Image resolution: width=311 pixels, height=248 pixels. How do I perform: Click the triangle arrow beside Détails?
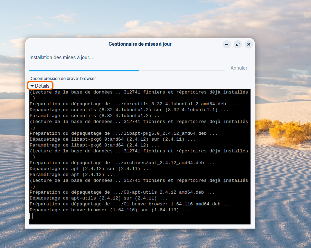tap(32, 86)
